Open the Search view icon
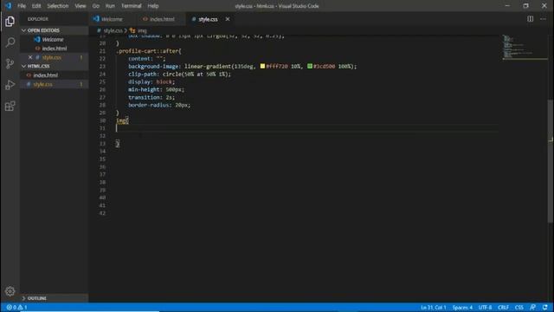Viewport: 554px width, 312px height. [x=10, y=42]
